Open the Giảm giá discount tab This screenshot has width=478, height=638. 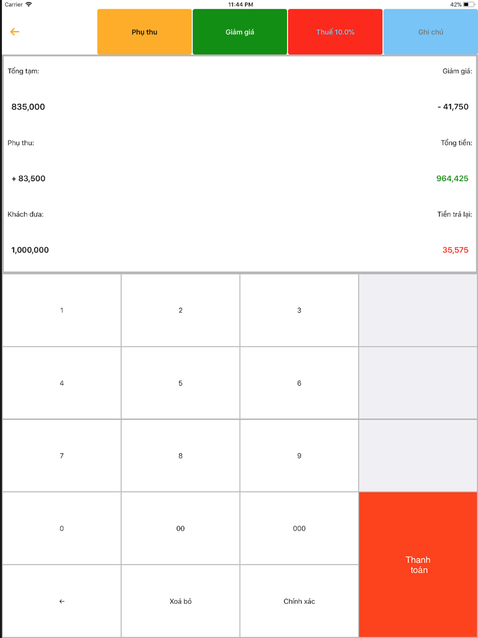(240, 32)
